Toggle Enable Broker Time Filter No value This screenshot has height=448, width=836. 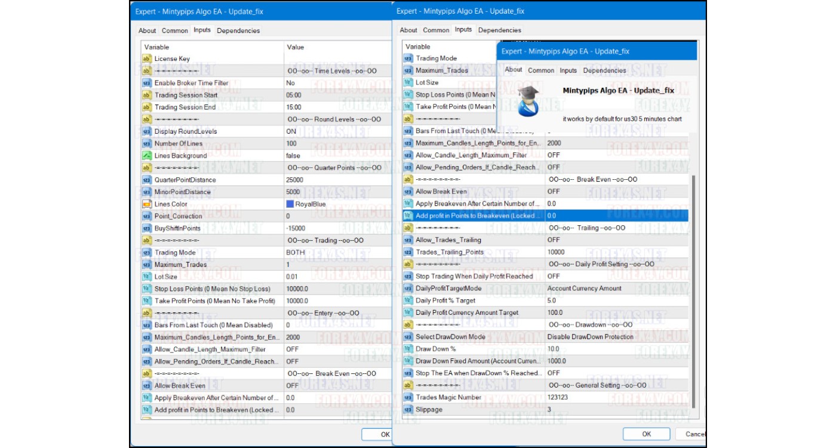click(x=290, y=83)
